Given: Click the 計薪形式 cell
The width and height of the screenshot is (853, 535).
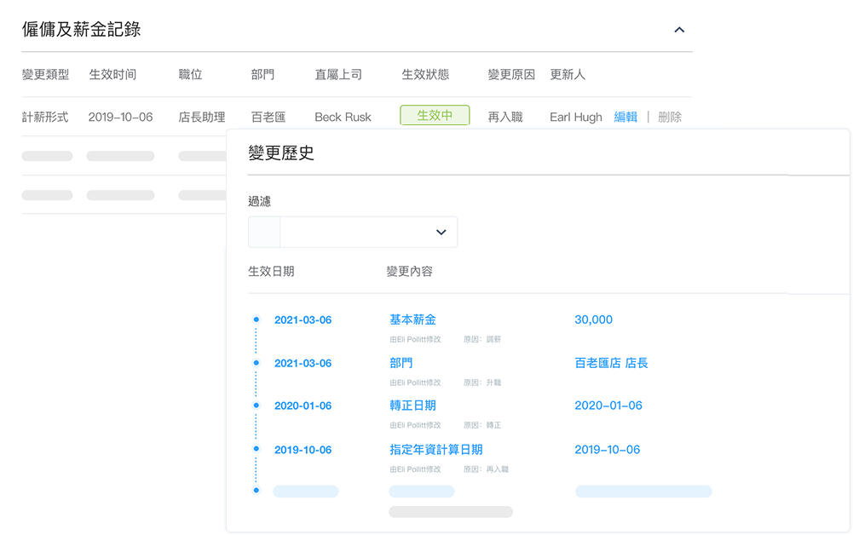Looking at the screenshot, I should click(x=45, y=117).
